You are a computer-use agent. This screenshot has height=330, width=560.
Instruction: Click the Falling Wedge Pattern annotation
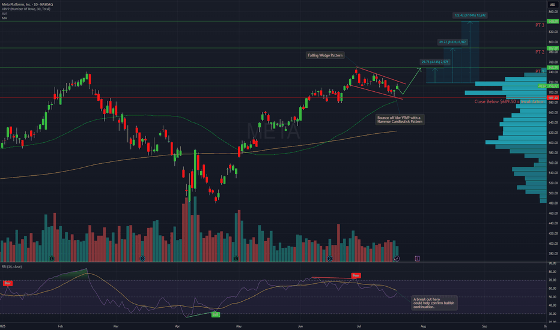tap(325, 55)
